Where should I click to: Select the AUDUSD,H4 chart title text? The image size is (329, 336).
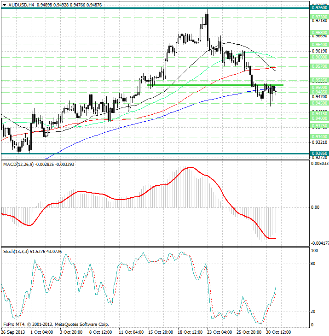[x=21, y=5]
